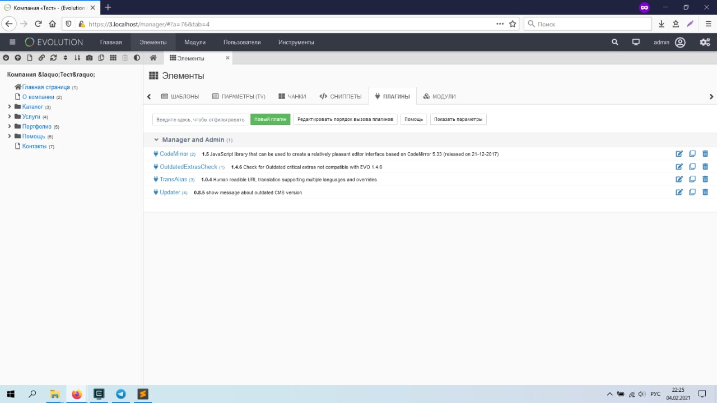Open the Главная menu
Screen dimensions: 717x403
tap(111, 42)
